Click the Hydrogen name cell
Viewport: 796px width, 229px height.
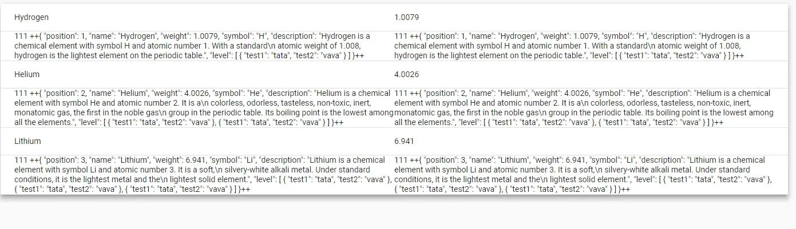click(31, 18)
